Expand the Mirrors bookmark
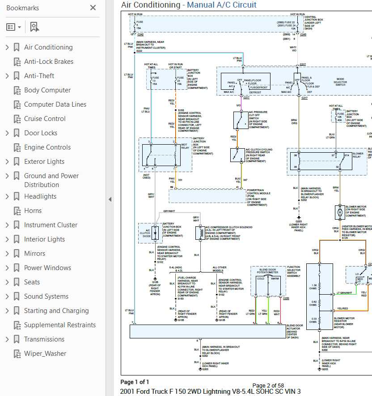Screen dimensions: 372x396 pos(7,253)
